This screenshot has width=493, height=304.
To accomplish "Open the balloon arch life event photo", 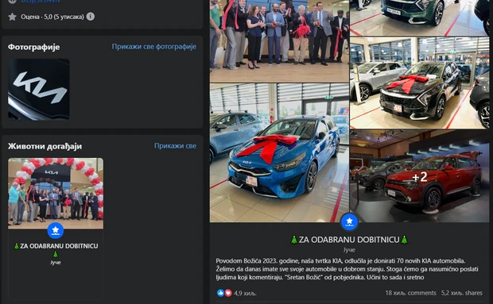I will point(56,193).
